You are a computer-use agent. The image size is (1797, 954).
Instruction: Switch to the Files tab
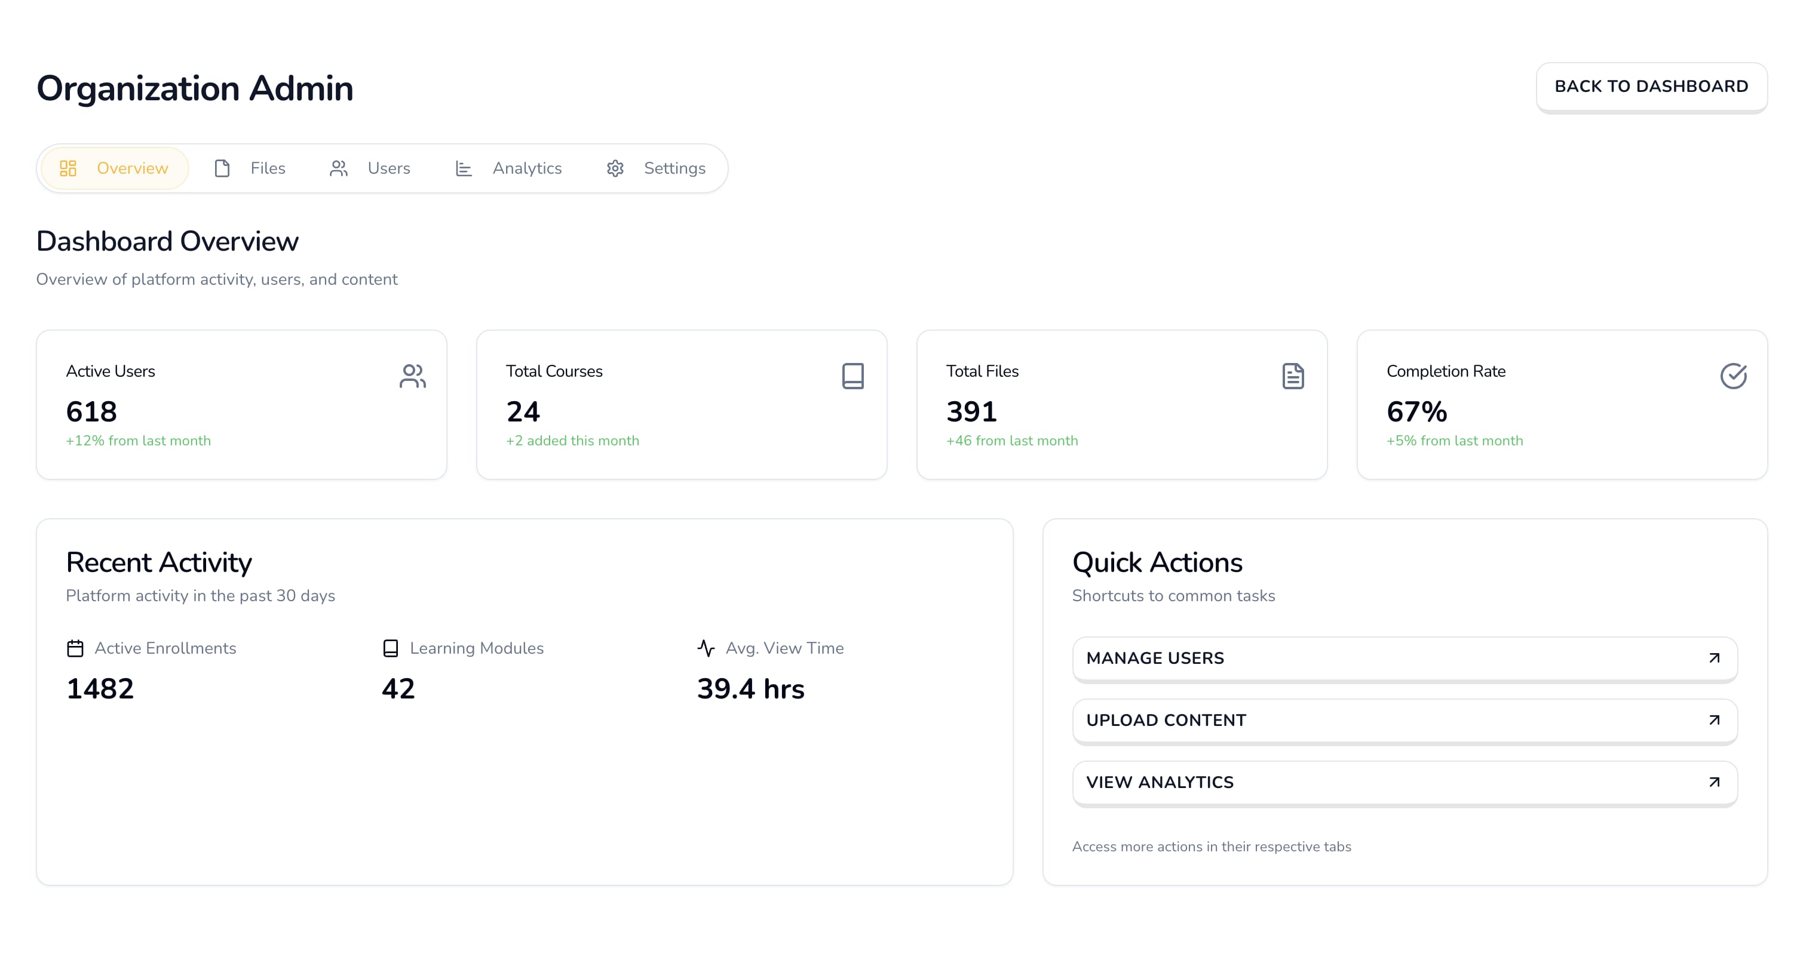point(250,169)
